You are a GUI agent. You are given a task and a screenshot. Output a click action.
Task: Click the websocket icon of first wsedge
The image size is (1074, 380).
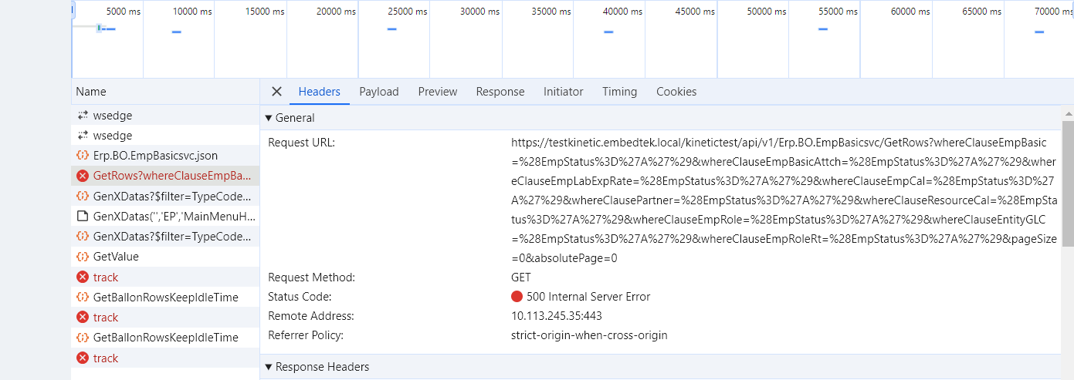tap(83, 116)
